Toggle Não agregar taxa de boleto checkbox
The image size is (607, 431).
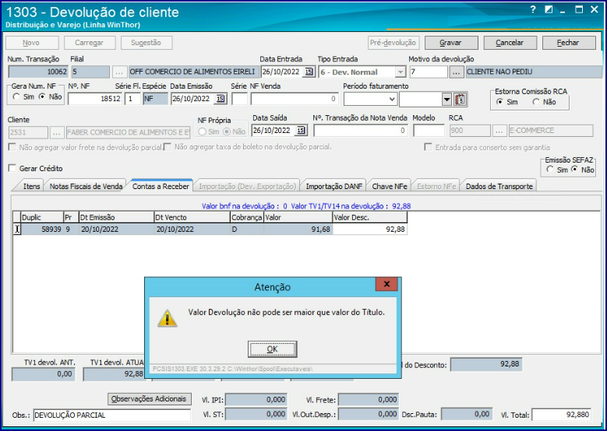coord(168,147)
